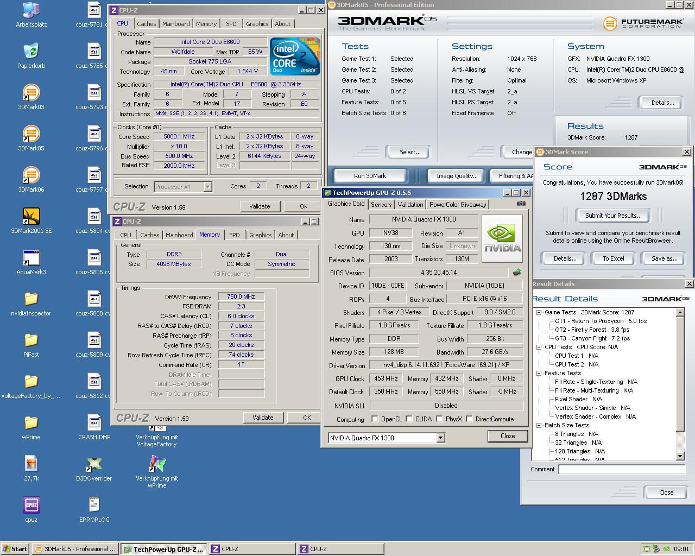Launch 3DMark2001 SE shortcut
This screenshot has height=556, width=695.
[x=31, y=221]
